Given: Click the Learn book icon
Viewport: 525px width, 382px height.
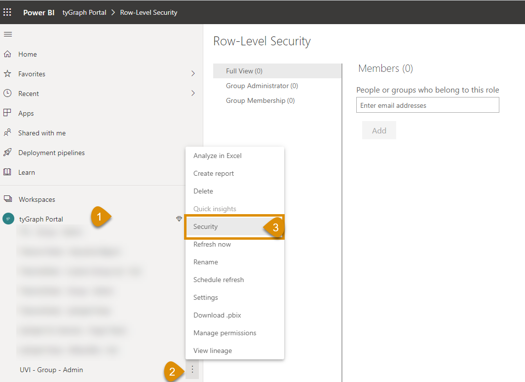Looking at the screenshot, I should coord(7,172).
